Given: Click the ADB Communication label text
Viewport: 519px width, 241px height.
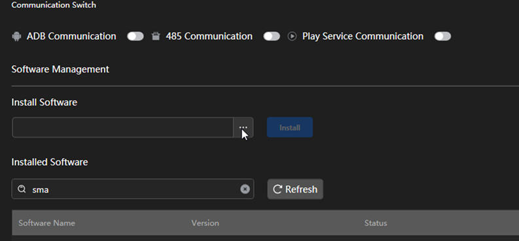Looking at the screenshot, I should coord(71,37).
